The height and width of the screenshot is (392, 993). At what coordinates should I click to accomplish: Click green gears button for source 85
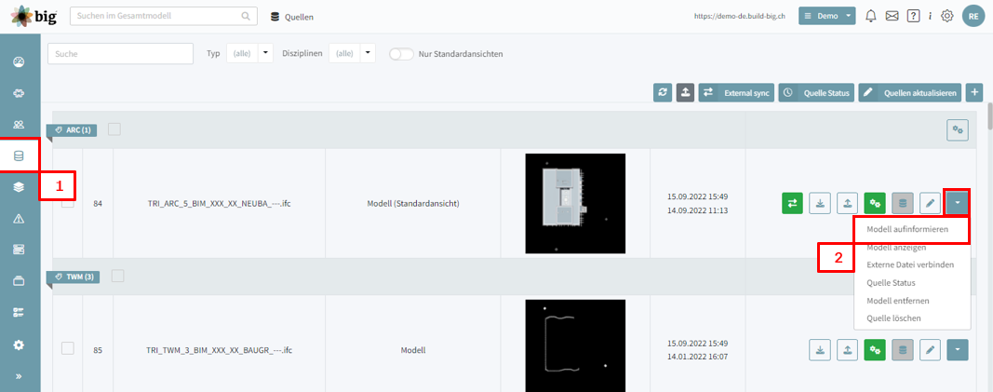pos(875,349)
